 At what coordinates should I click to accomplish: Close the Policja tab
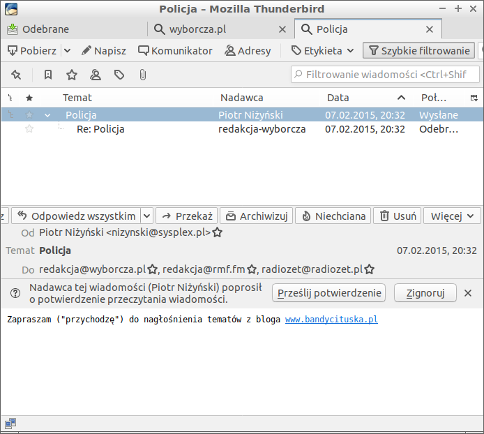pyautogui.click(x=430, y=29)
